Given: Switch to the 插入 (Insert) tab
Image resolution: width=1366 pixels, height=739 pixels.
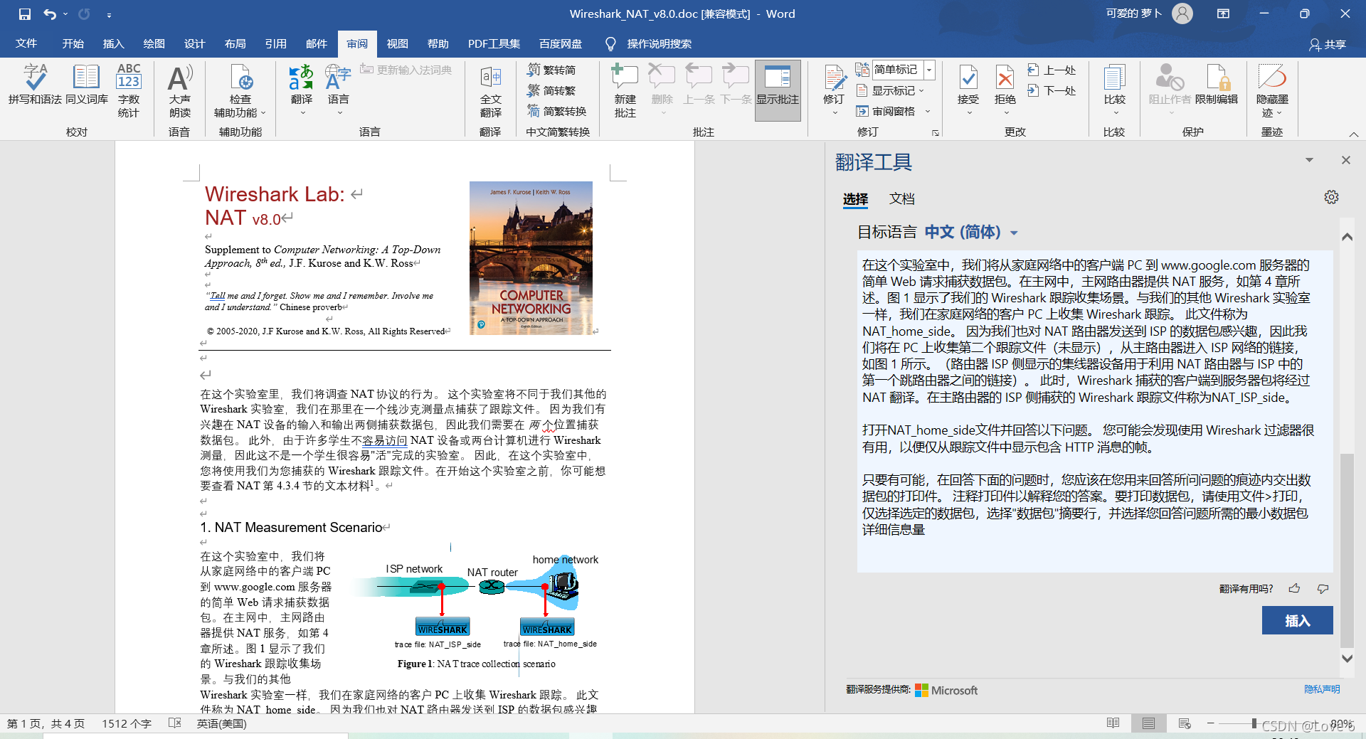Looking at the screenshot, I should coord(114,43).
